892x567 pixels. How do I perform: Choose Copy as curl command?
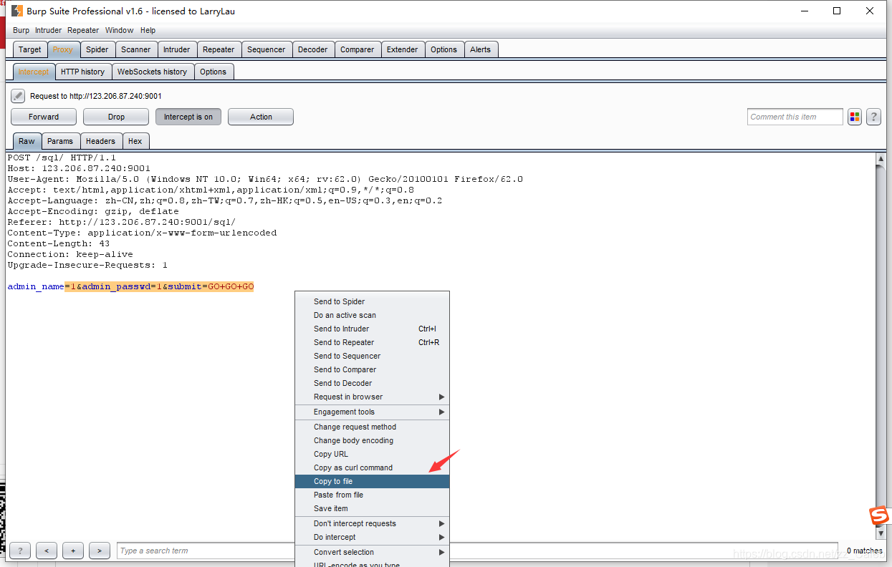pyautogui.click(x=372, y=467)
